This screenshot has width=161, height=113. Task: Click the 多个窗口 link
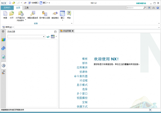click(x=82, y=94)
